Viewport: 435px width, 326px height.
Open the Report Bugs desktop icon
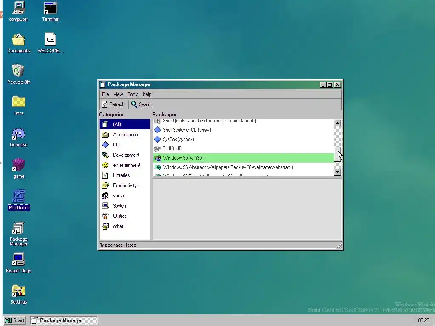19,263
